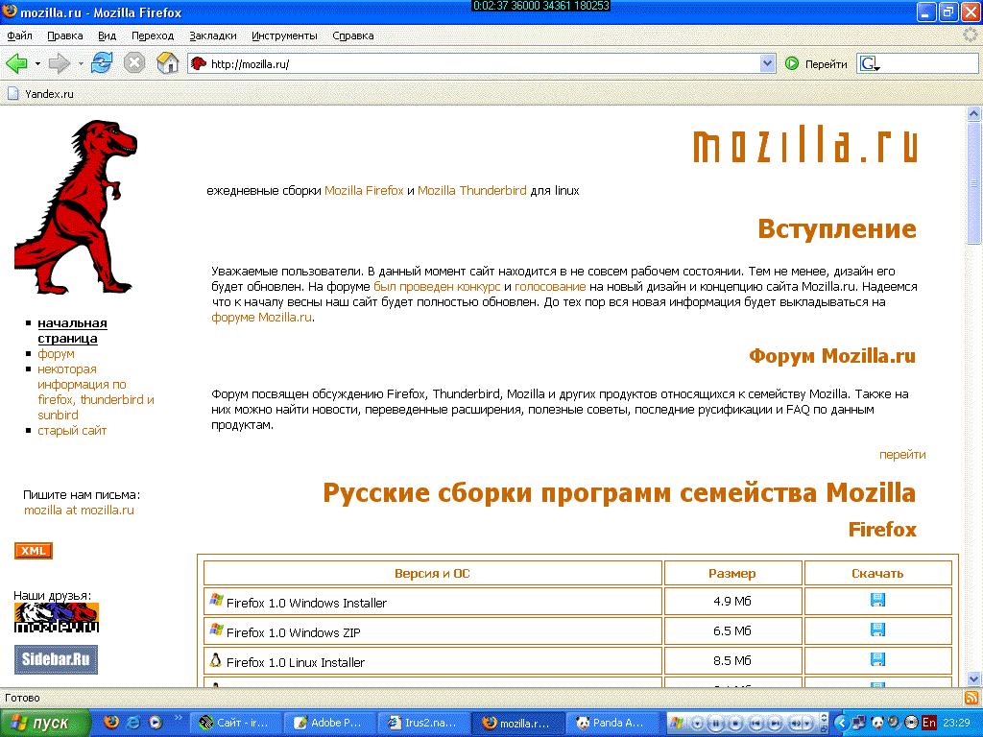Open the Переход menu

pos(153,36)
